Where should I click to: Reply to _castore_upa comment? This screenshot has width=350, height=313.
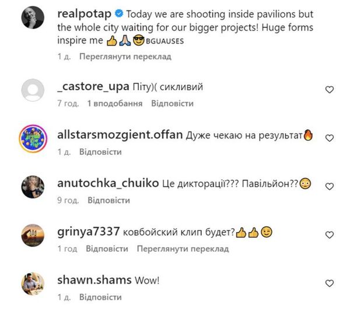coord(172,104)
